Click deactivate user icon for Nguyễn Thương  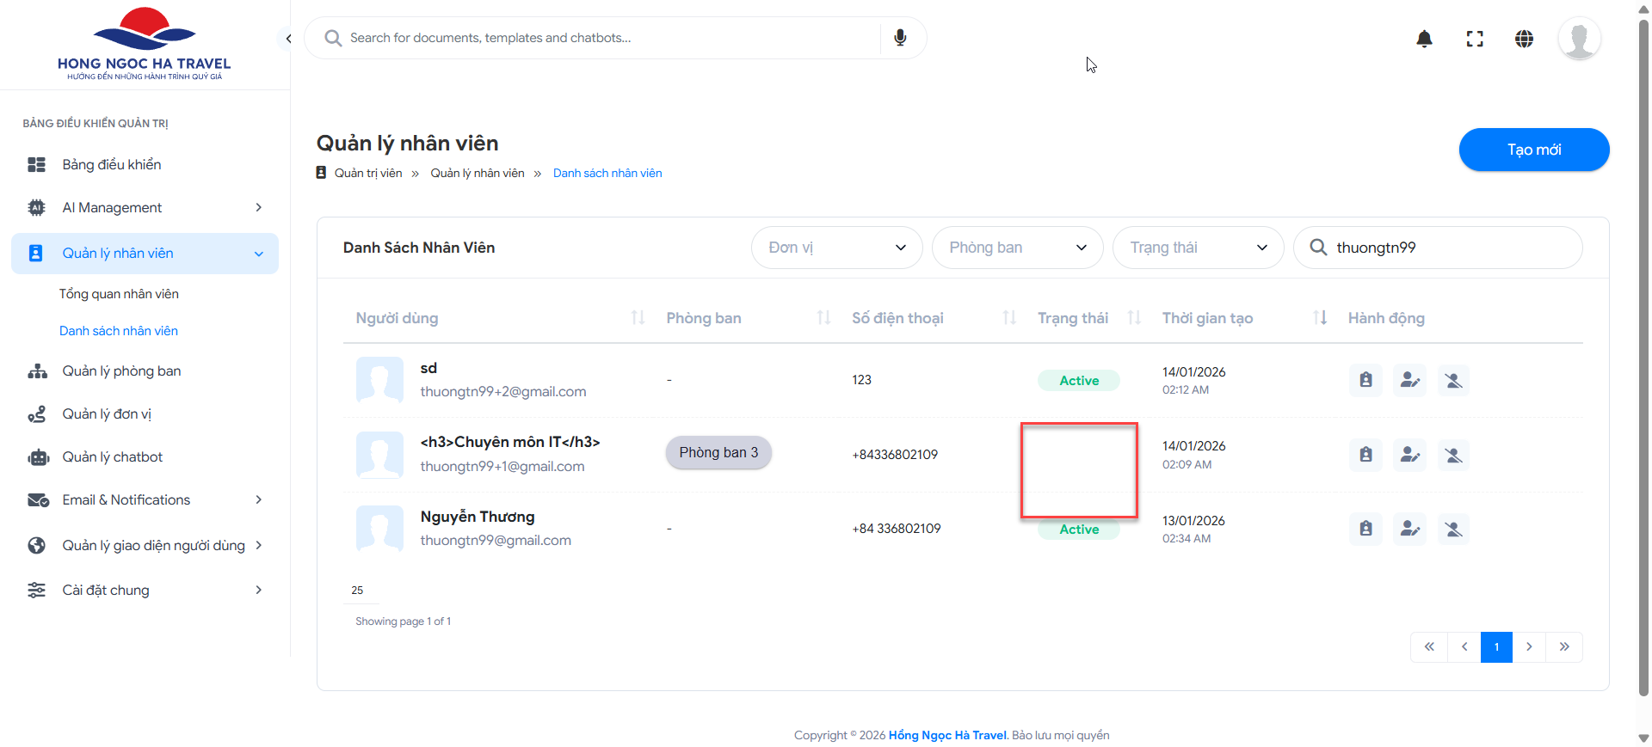pyautogui.click(x=1453, y=529)
